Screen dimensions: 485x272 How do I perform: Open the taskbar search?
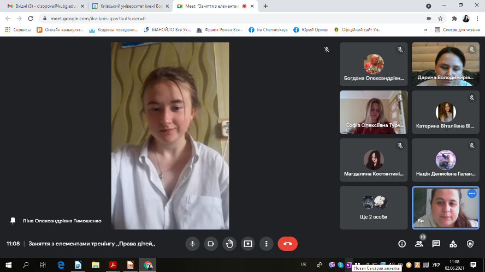point(26,265)
